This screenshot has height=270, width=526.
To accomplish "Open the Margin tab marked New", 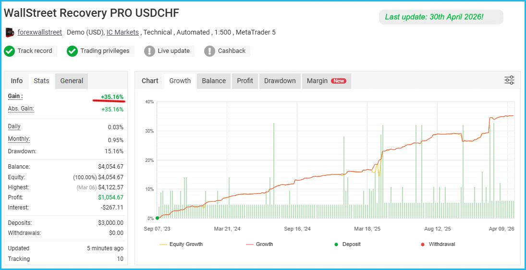I will pyautogui.click(x=326, y=81).
